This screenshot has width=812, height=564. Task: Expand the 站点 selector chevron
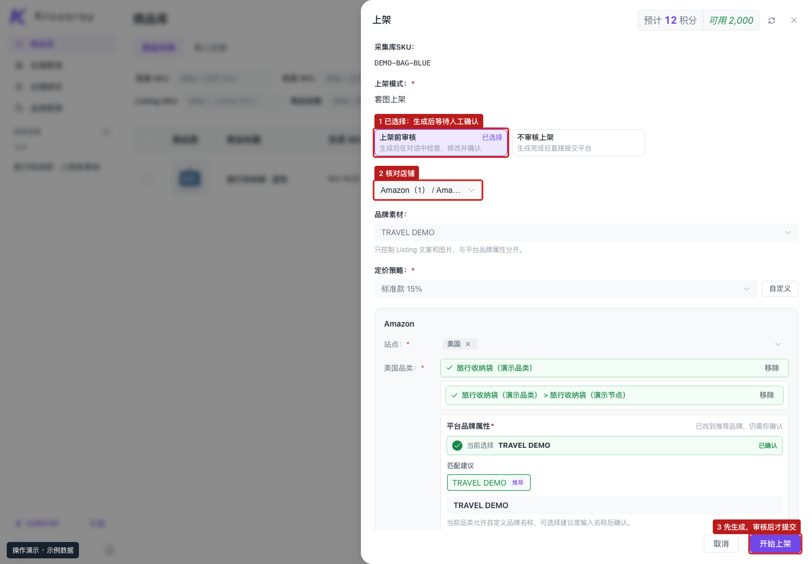778,344
